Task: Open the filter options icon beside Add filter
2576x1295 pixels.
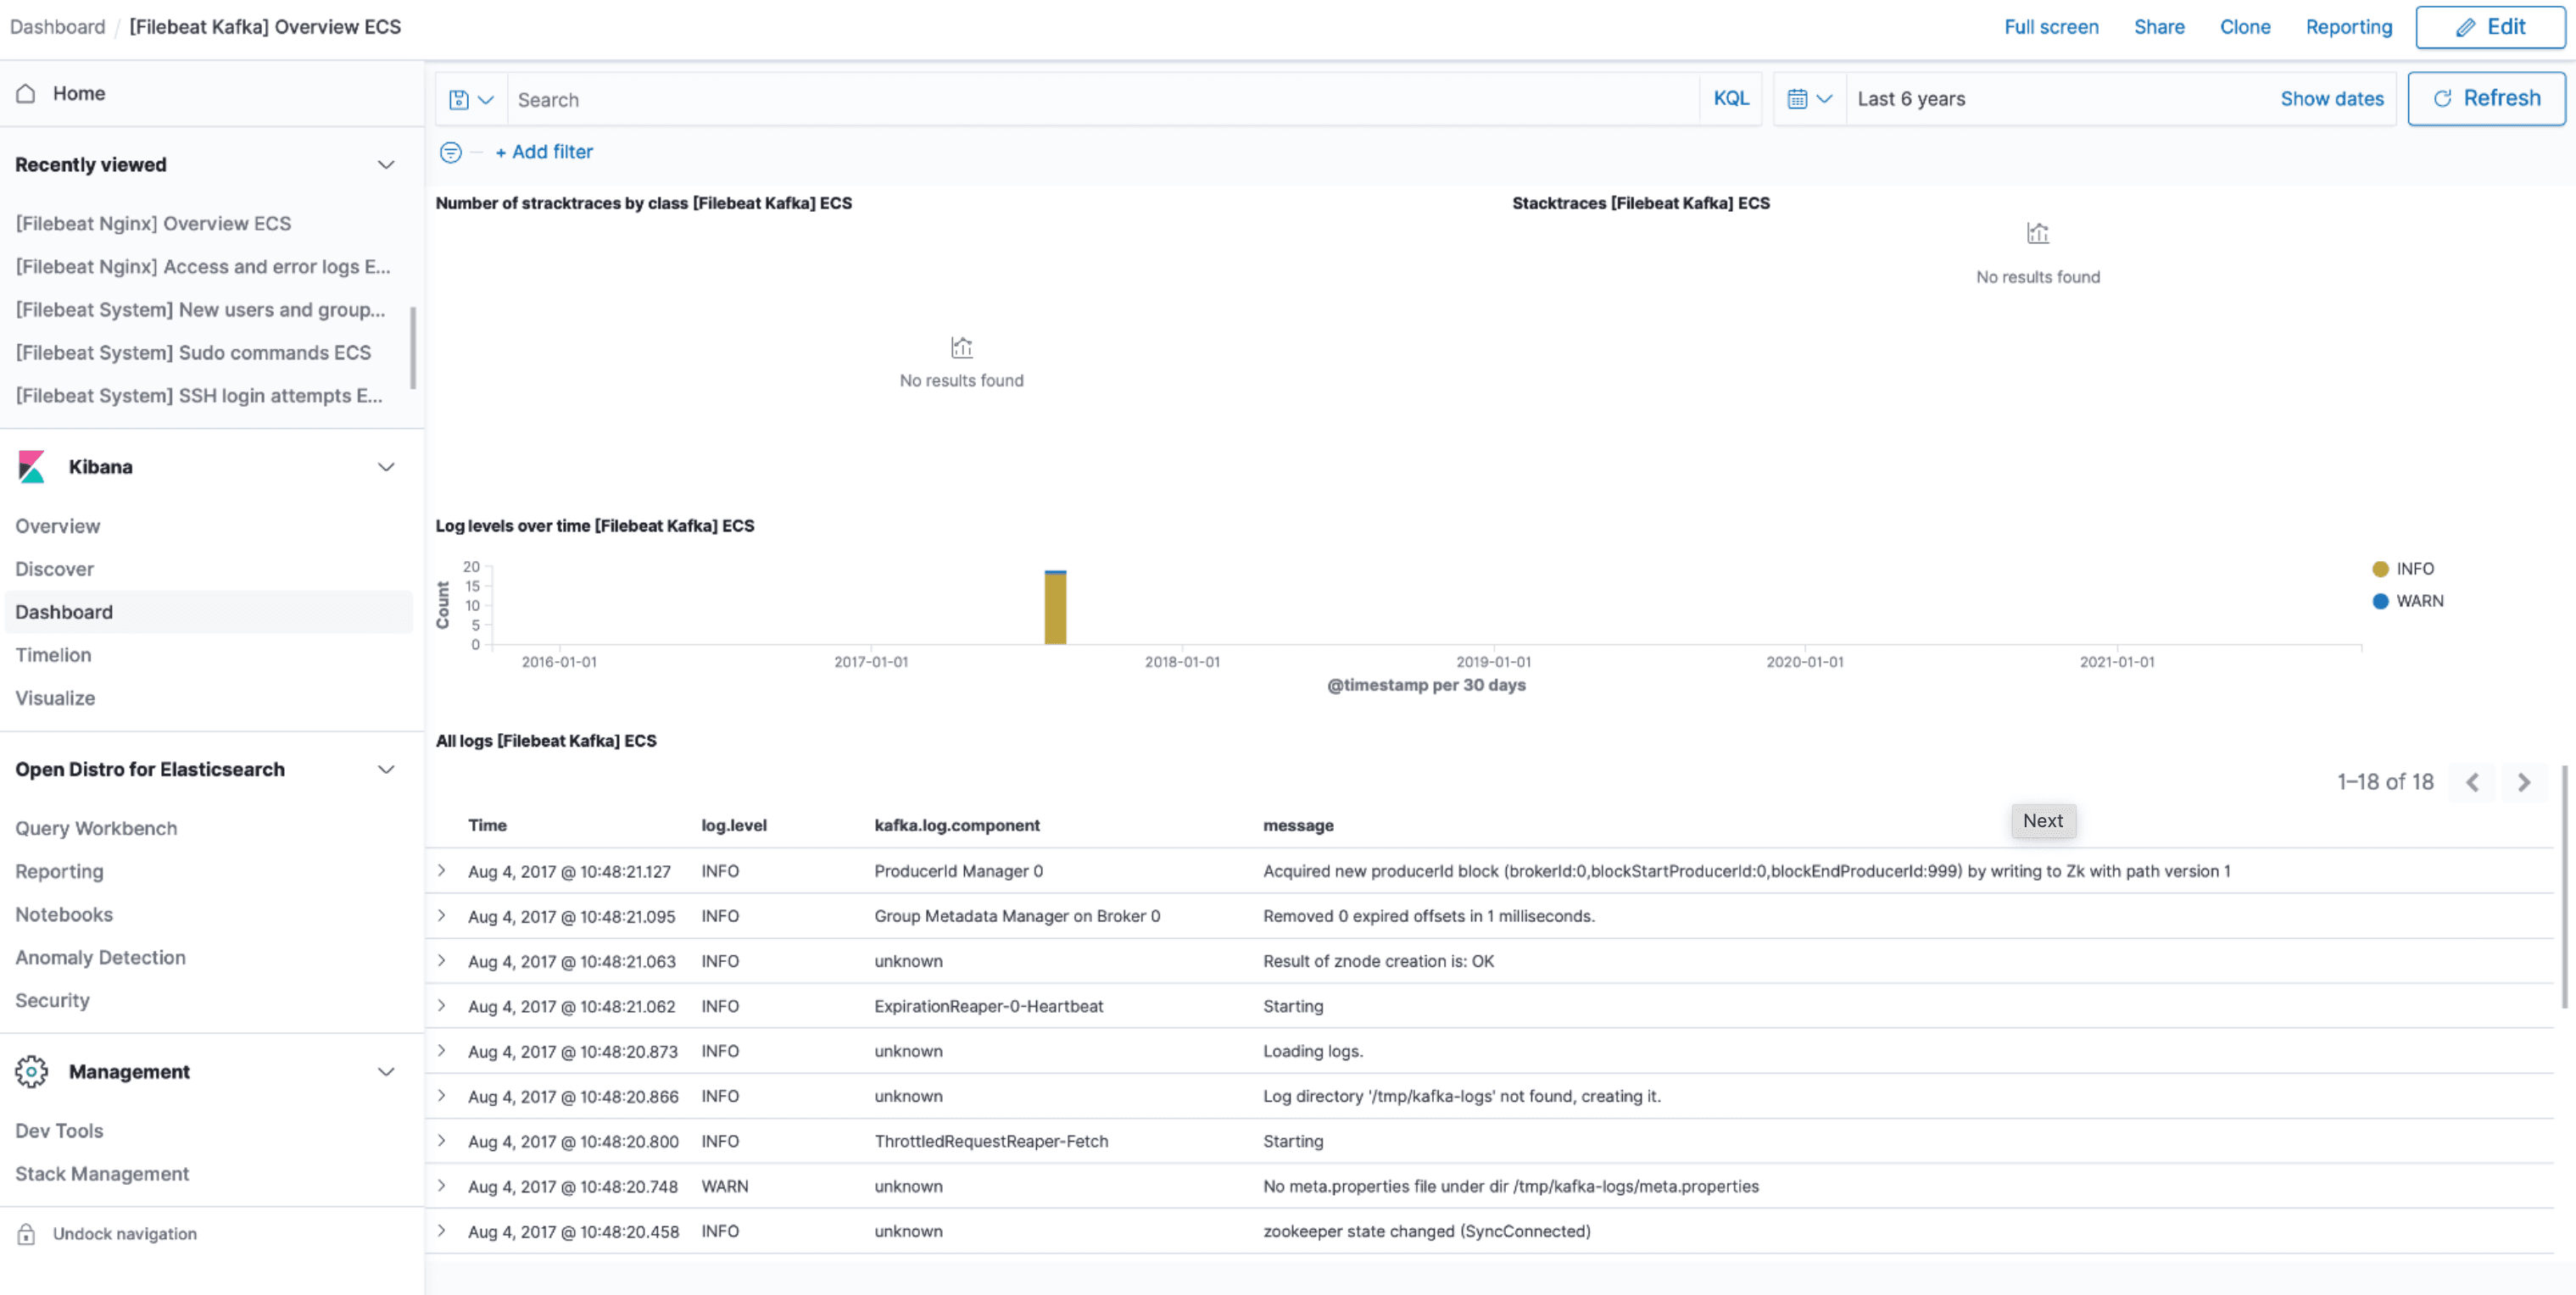Action: [x=450, y=152]
